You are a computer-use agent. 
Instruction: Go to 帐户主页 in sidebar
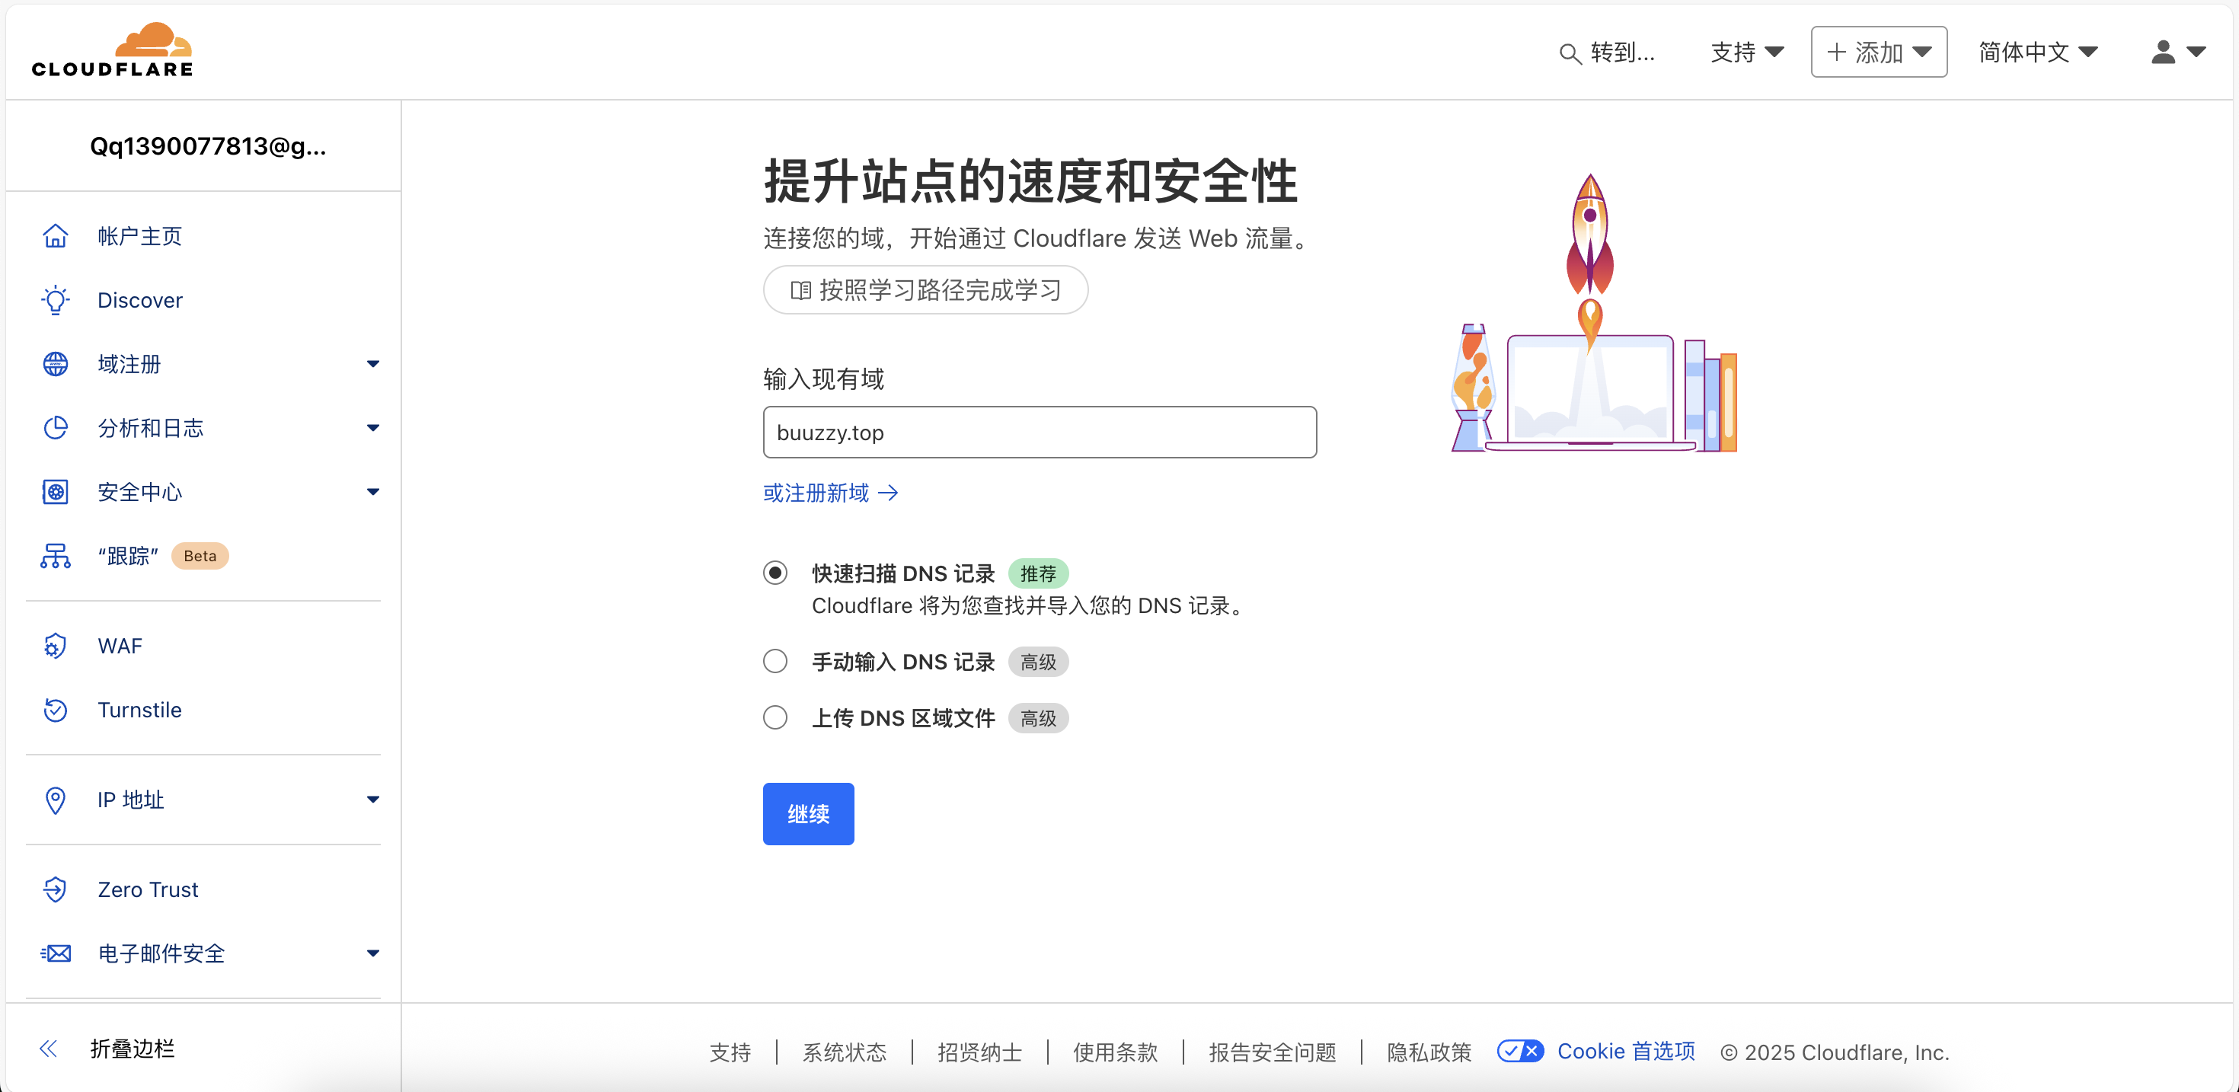(139, 235)
